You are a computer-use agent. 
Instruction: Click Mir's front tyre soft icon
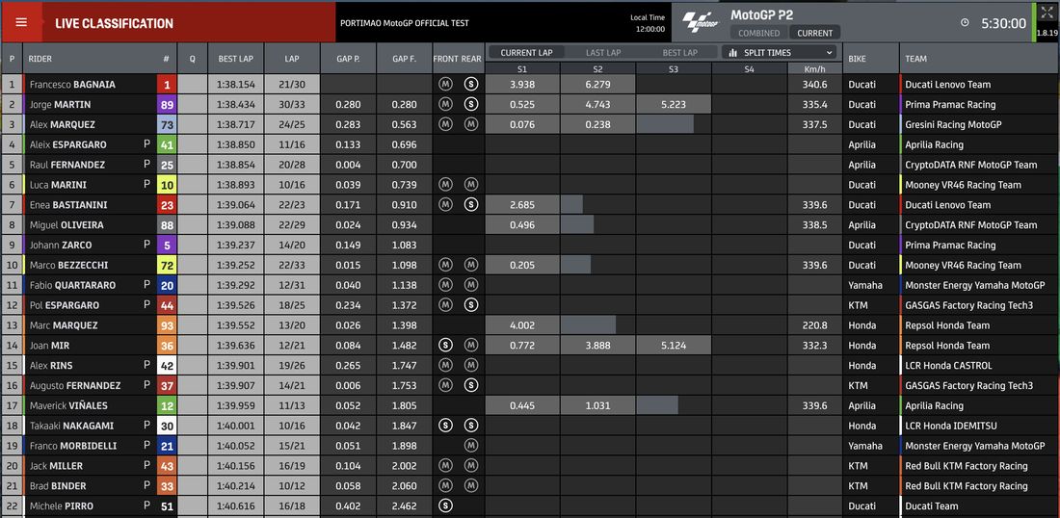pos(445,345)
